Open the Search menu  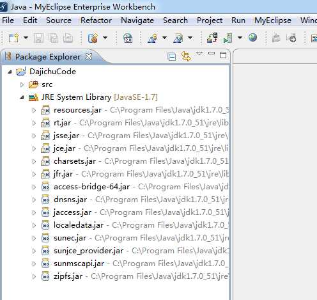click(175, 20)
